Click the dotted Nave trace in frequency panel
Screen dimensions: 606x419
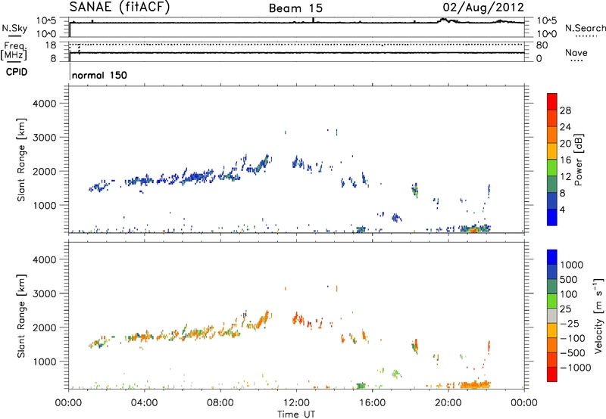click(x=297, y=45)
